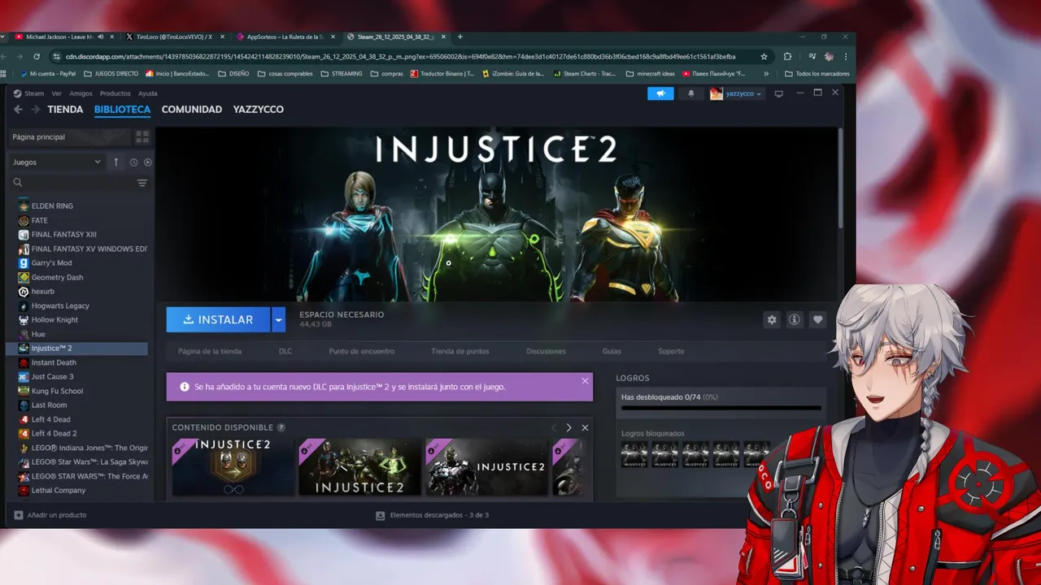This screenshot has height=585, width=1041.
Task: Add Injustice 2 to favorites with heart icon
Action: [818, 320]
